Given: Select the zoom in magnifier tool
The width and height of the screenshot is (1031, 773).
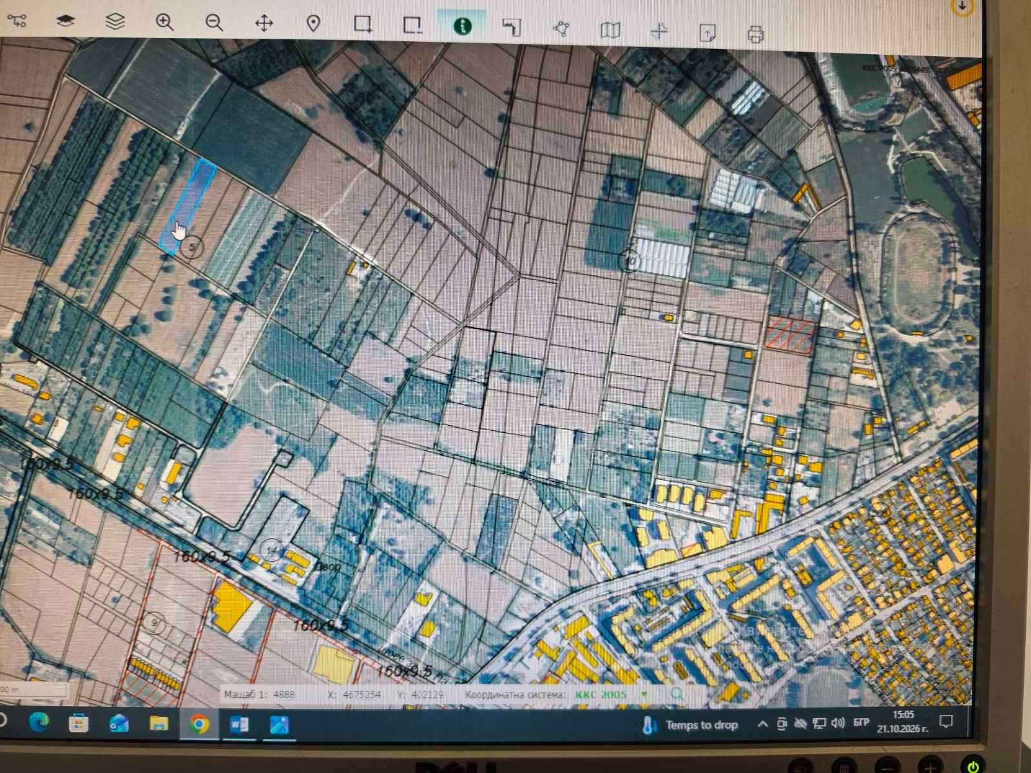Looking at the screenshot, I should 165,23.
